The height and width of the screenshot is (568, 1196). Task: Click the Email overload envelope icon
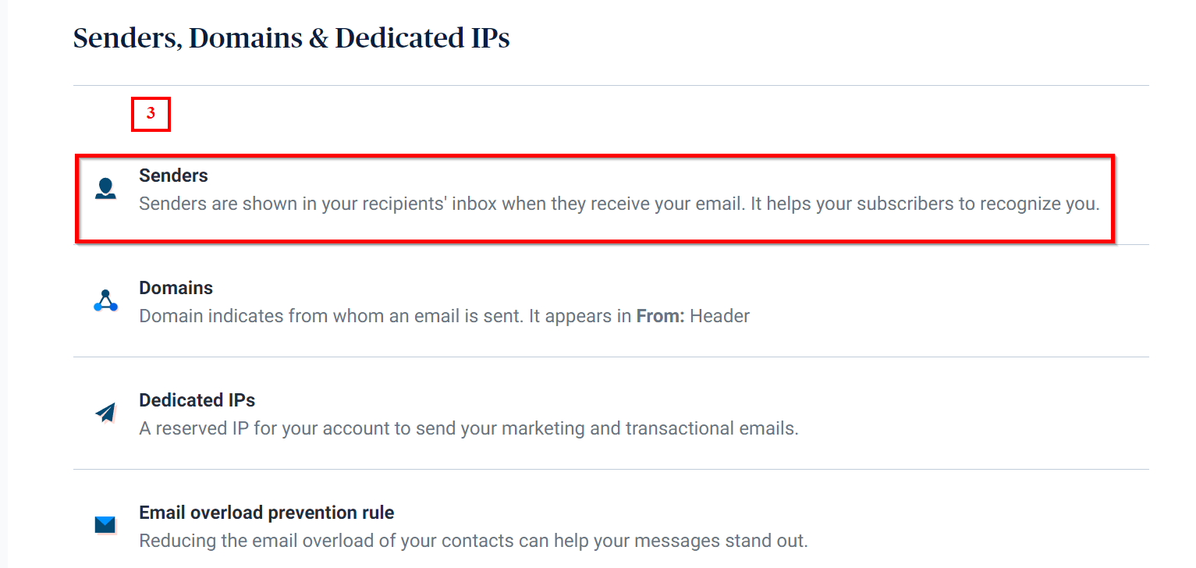(x=105, y=525)
